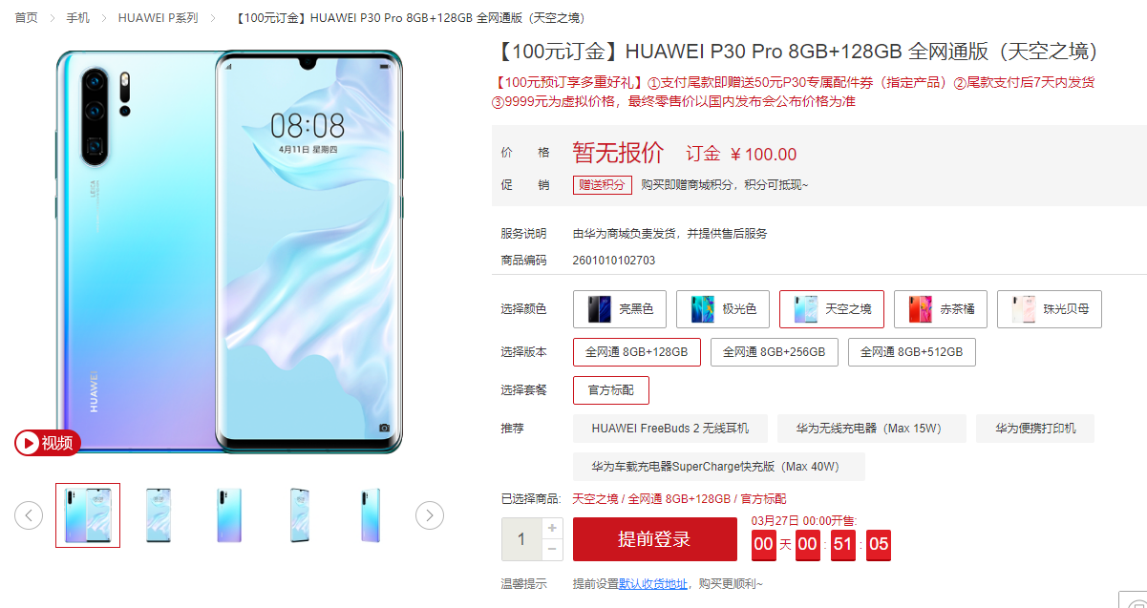Click the 提前登录 button
The width and height of the screenshot is (1147, 608).
coord(654,539)
